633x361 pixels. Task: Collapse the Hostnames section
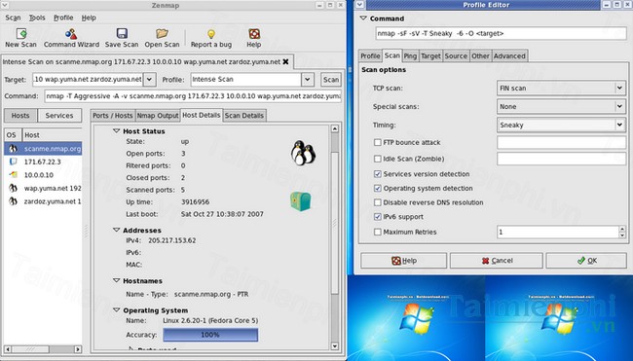pos(116,280)
